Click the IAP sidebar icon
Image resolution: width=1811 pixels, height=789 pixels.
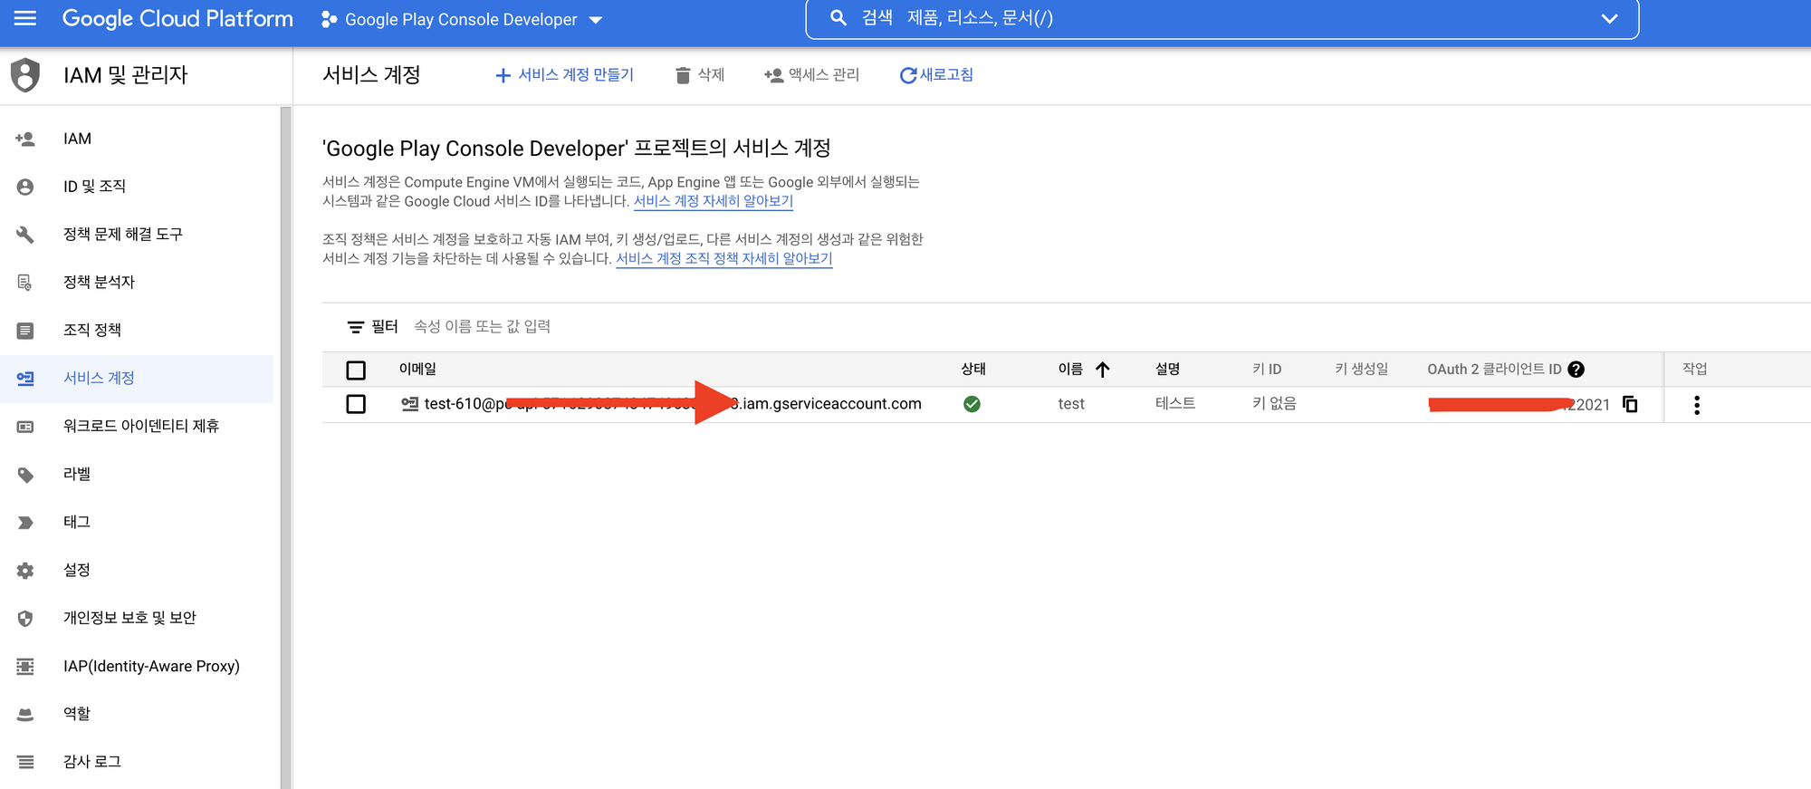pos(25,667)
